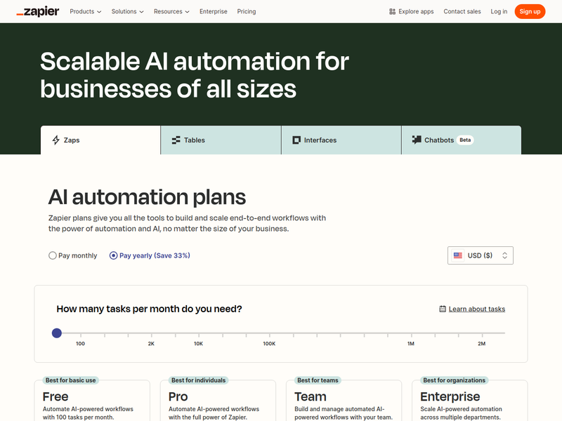
Task: Click the Tables icon
Action: (x=176, y=140)
